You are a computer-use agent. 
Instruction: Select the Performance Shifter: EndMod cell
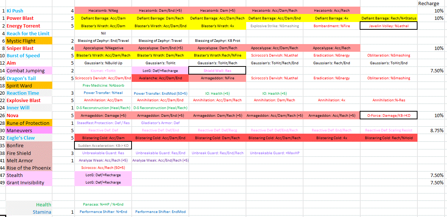[x=160, y=212]
